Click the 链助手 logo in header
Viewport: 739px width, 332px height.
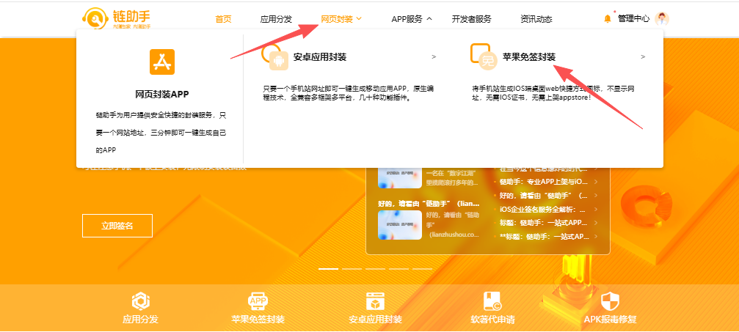(117, 18)
